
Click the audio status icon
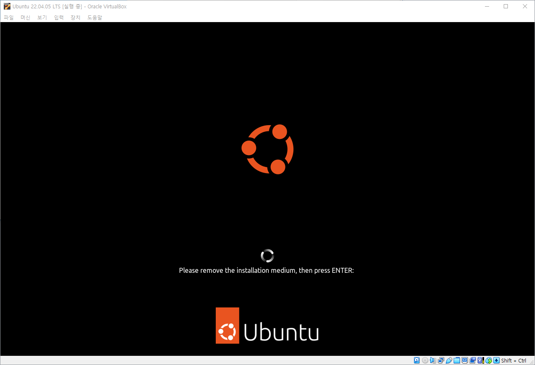[433, 360]
